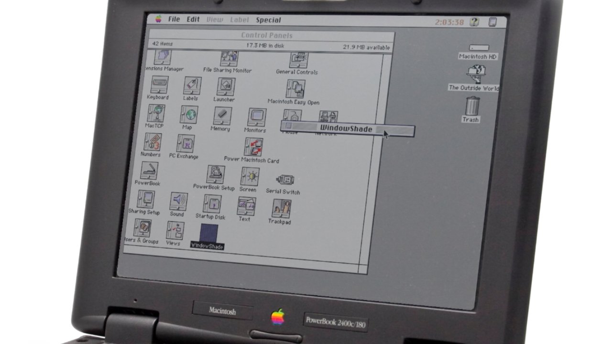
Task: Select the Keyboard control panel icon
Action: (159, 86)
